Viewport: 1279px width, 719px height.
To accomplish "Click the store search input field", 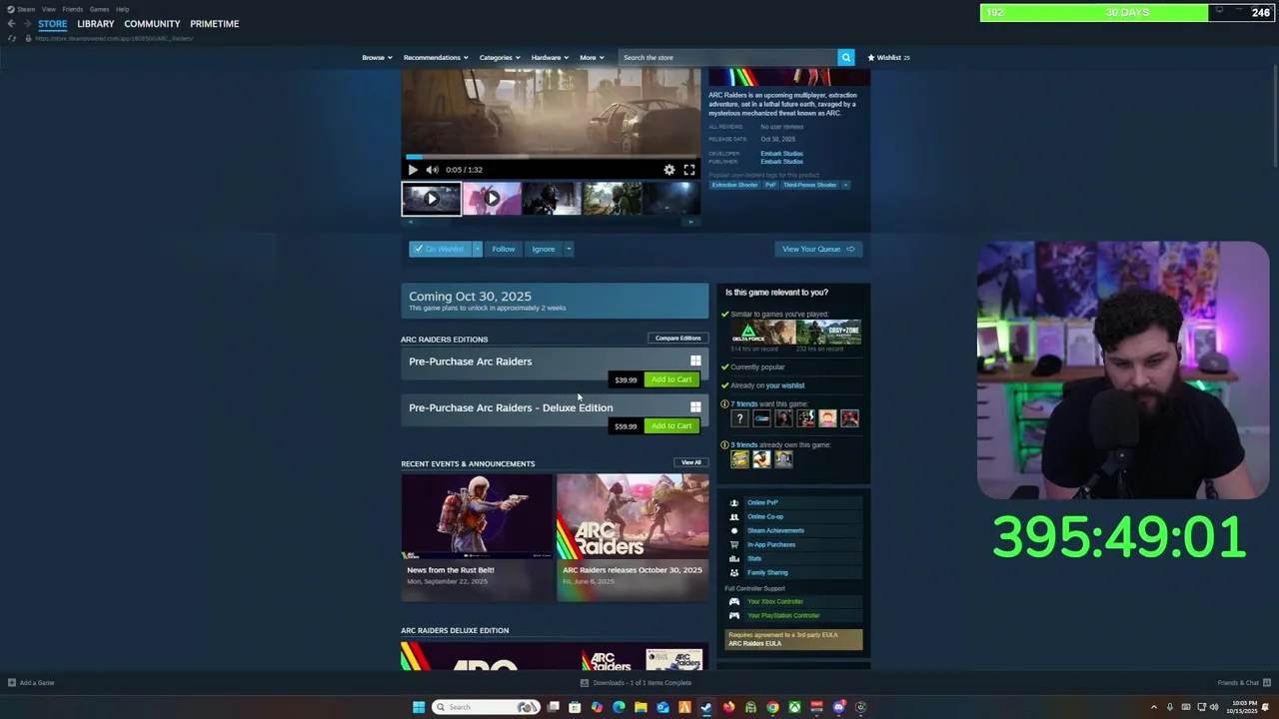I will coord(727,57).
